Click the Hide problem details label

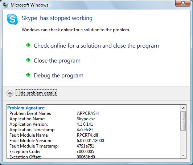pos(36,93)
